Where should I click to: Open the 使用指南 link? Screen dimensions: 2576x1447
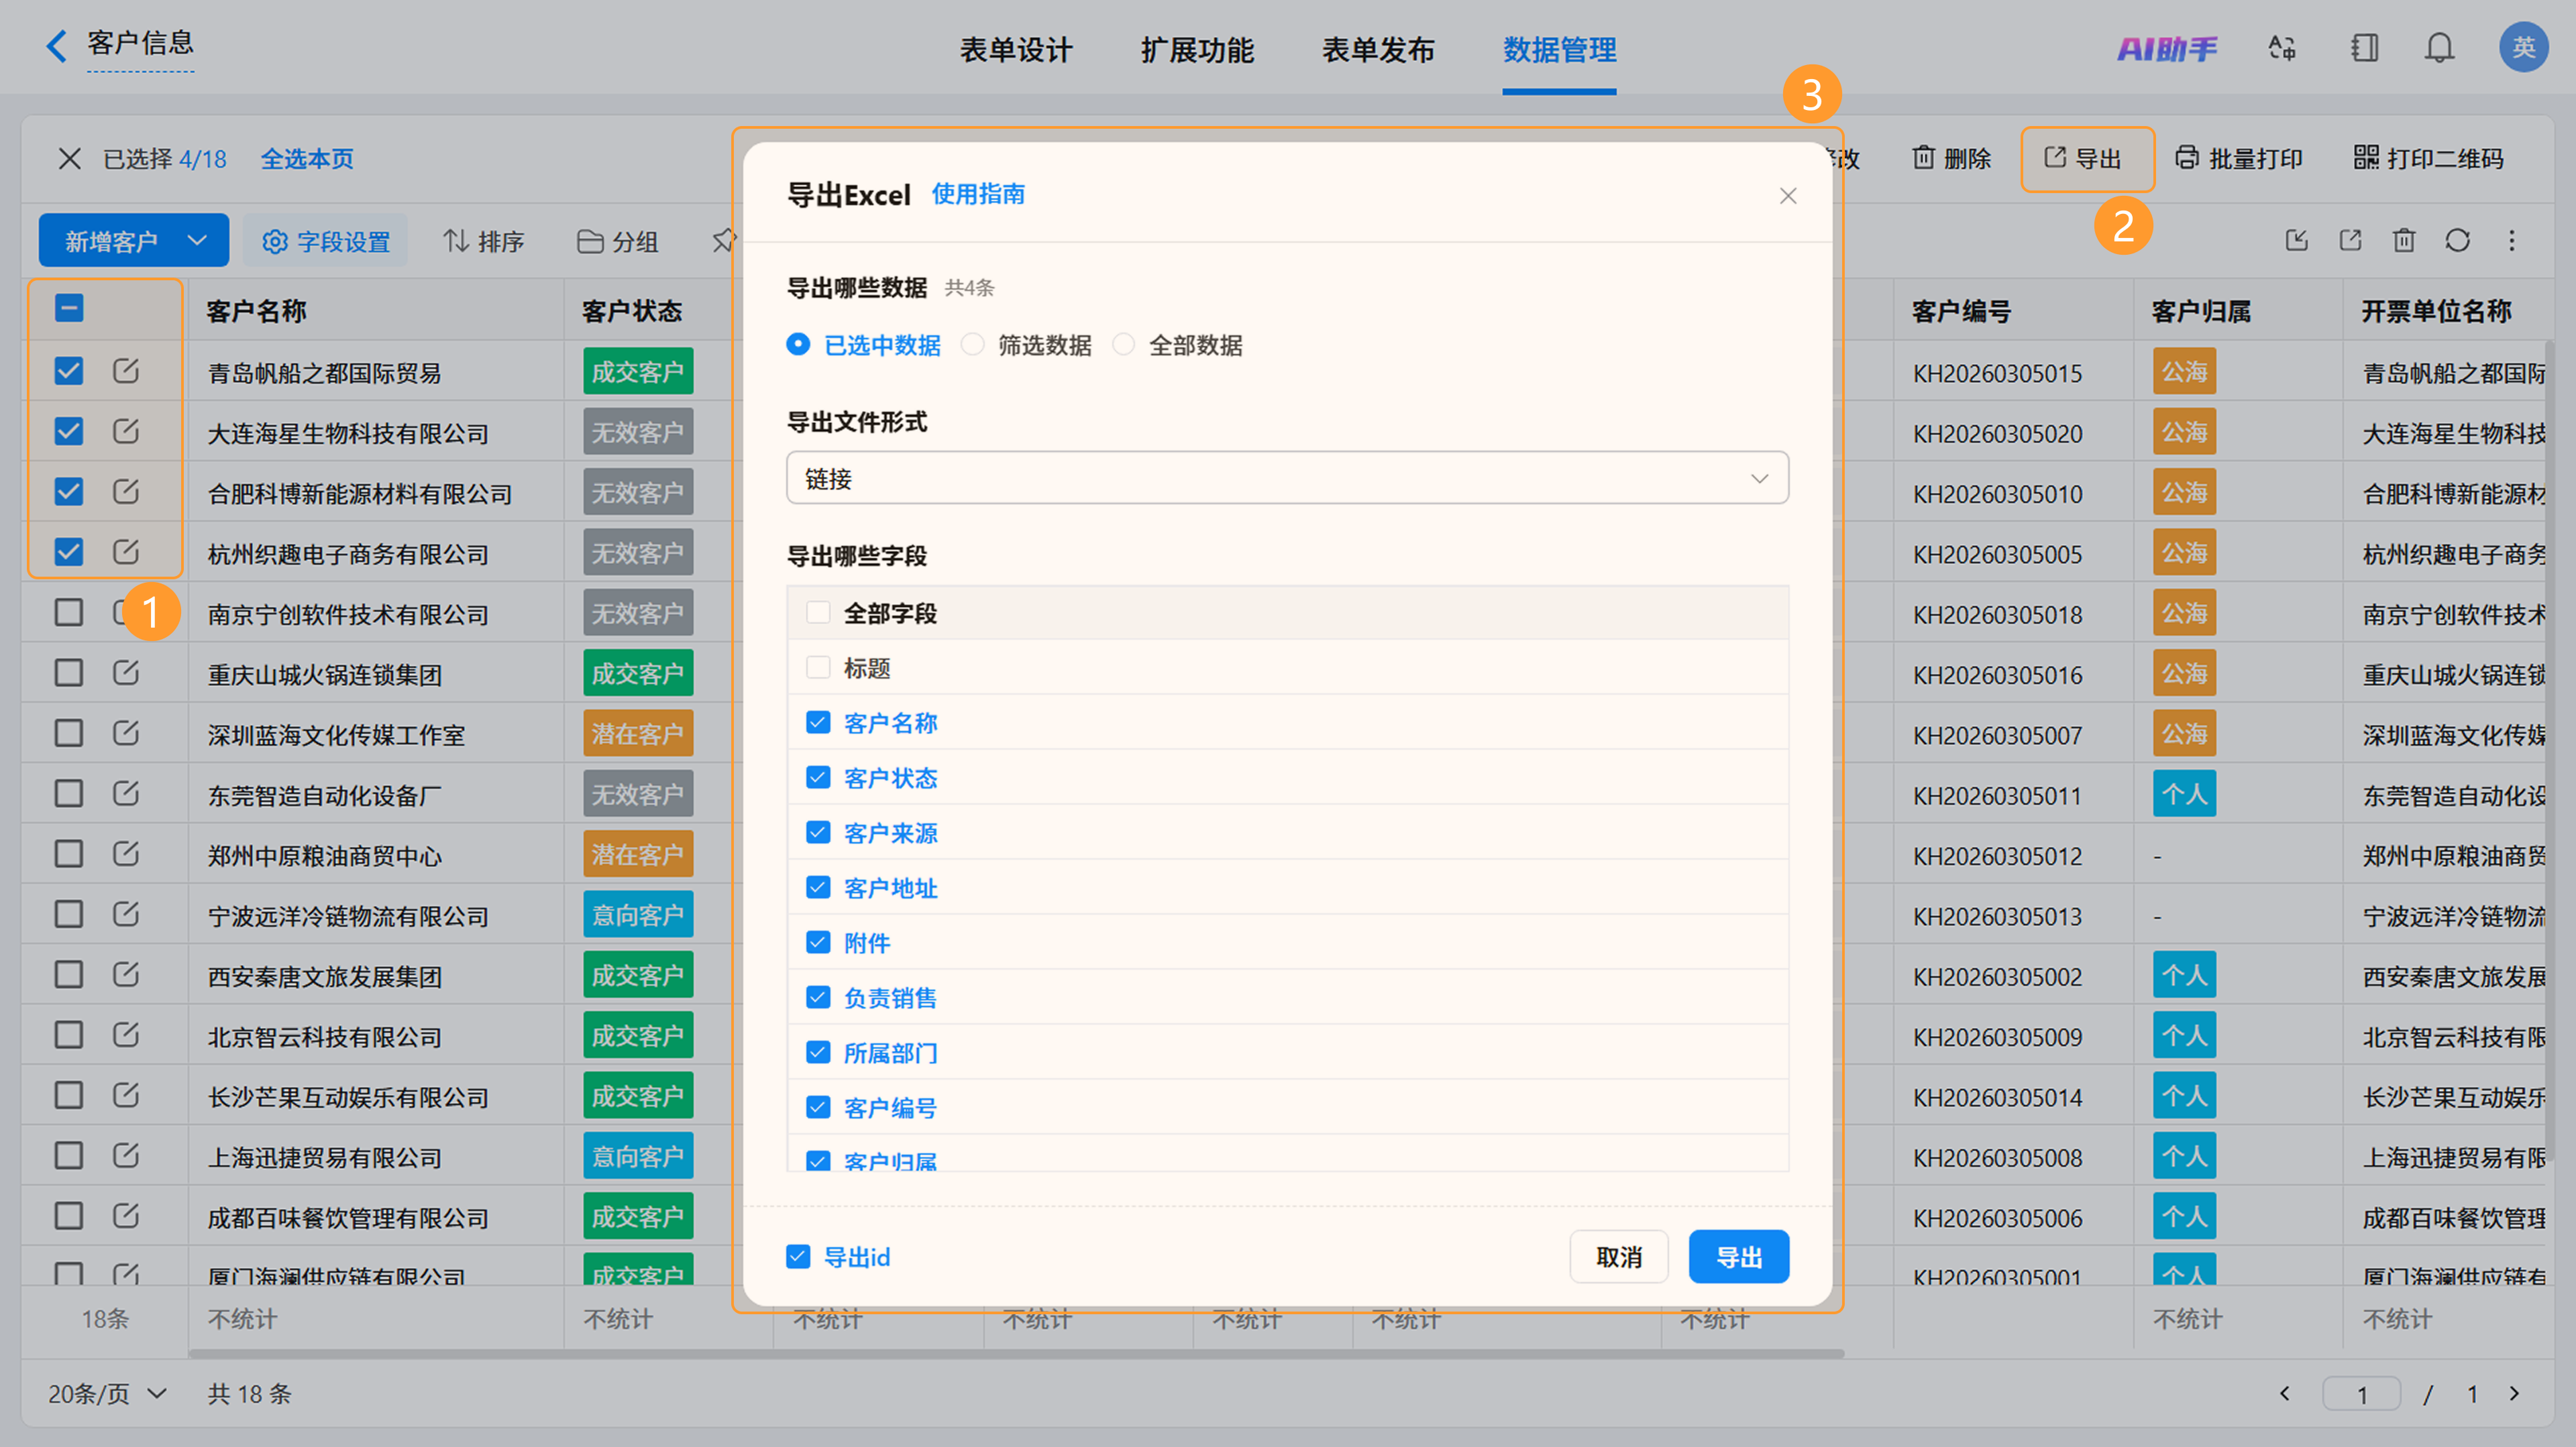point(978,194)
